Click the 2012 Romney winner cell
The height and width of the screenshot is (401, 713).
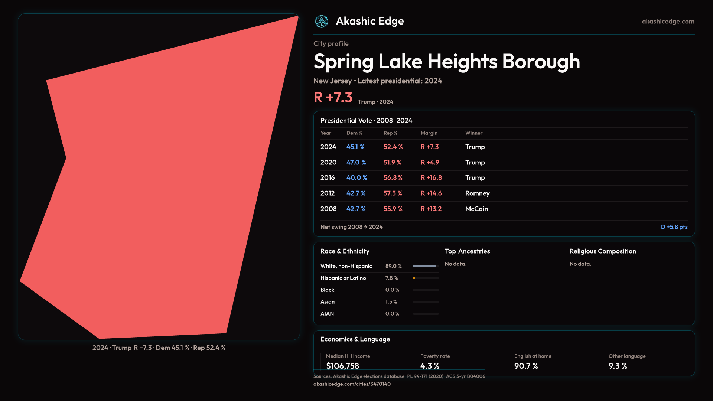click(x=477, y=193)
